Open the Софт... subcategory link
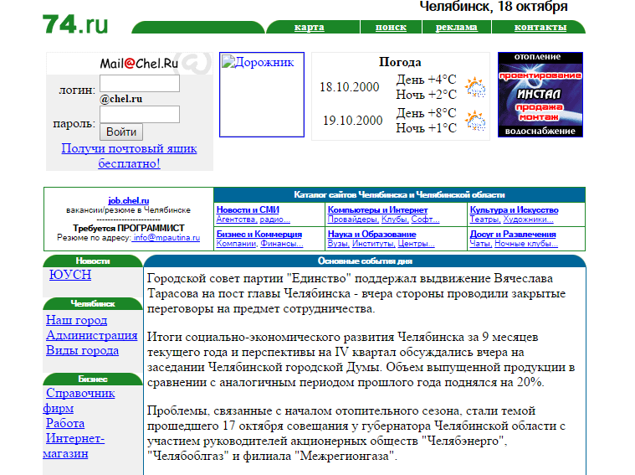Viewport: 635px width, 475px height. coord(425,219)
